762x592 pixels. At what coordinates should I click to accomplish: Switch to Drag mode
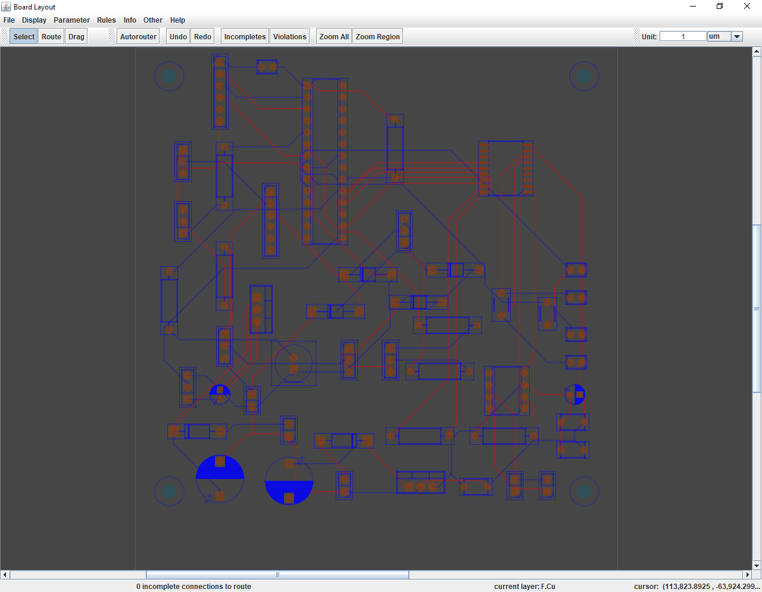[x=76, y=36]
